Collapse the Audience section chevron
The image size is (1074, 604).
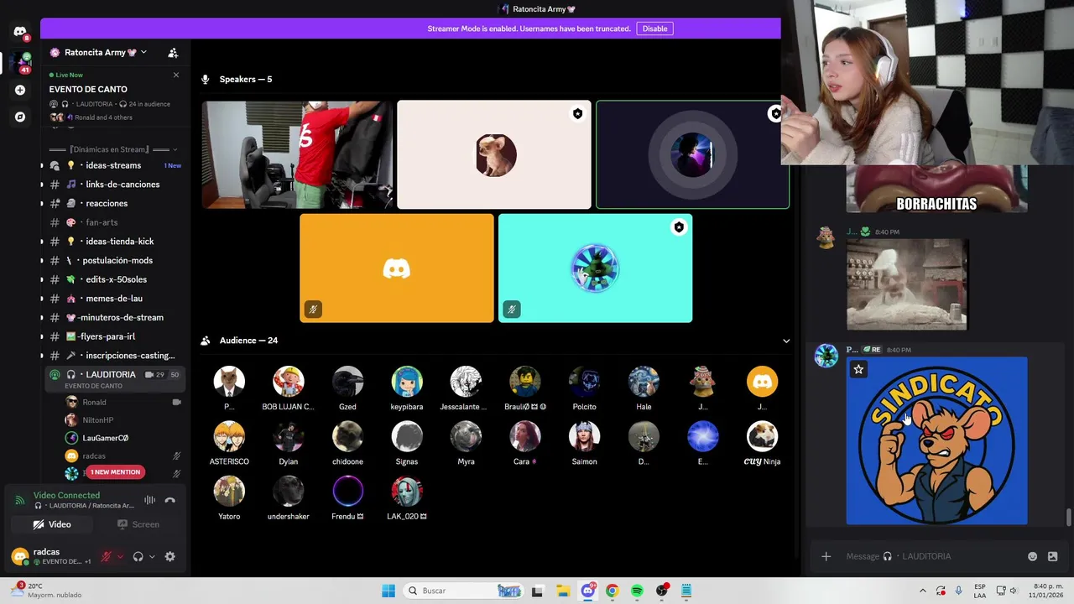coord(786,341)
